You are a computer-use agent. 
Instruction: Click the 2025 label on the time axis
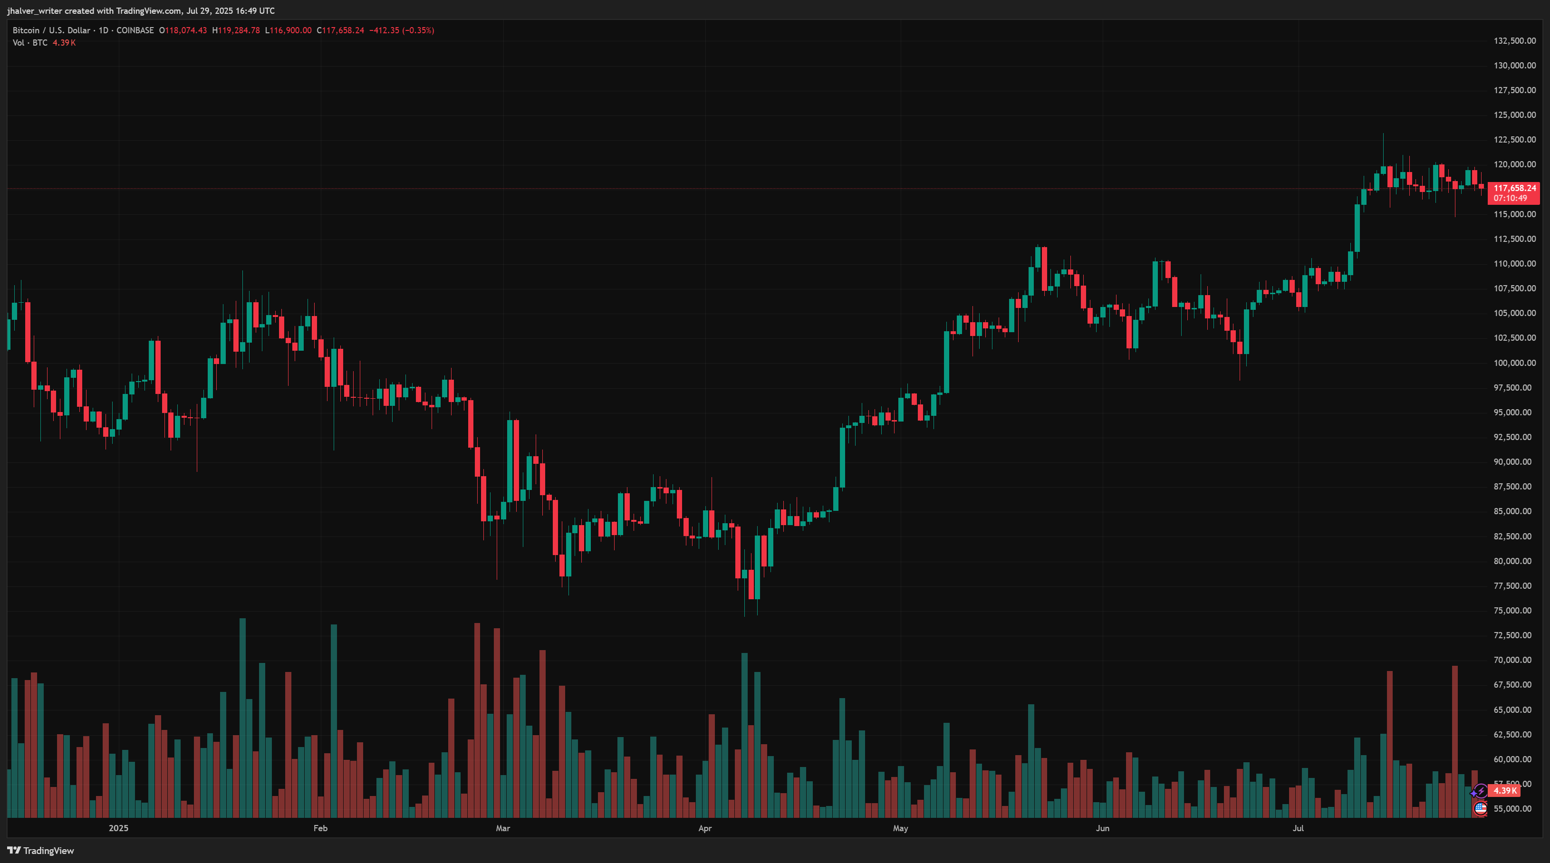118,828
